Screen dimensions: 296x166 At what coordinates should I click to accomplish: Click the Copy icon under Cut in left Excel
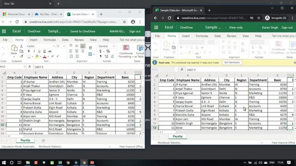pos(21,51)
